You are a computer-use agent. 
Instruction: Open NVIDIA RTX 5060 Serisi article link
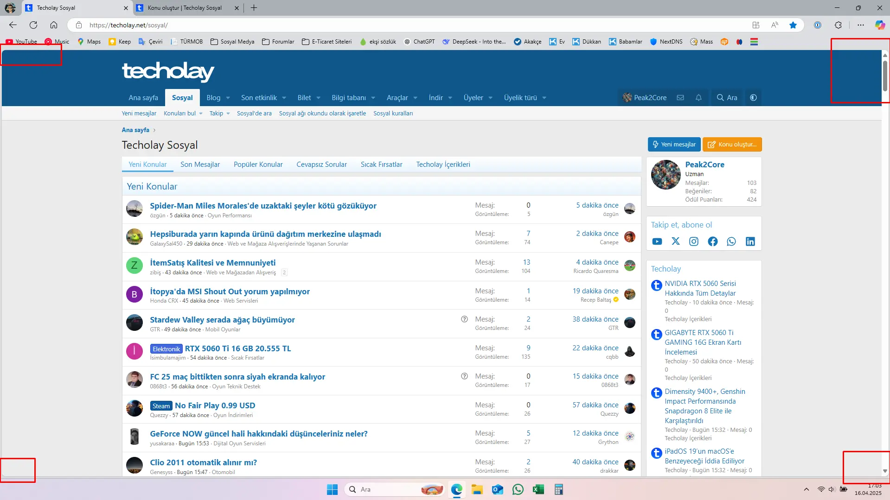click(700, 288)
